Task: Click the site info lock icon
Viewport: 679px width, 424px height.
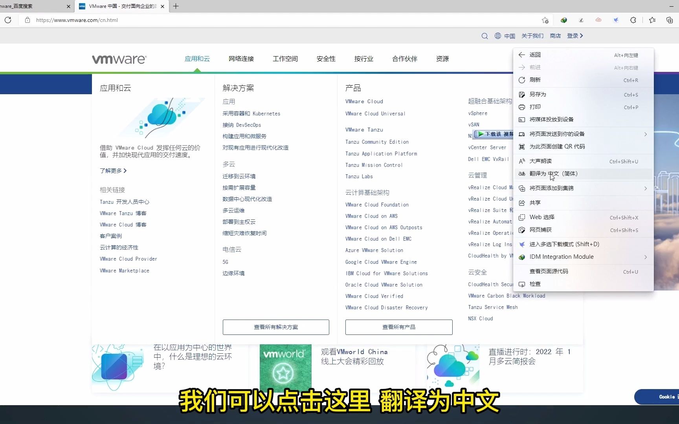Action: pos(28,20)
